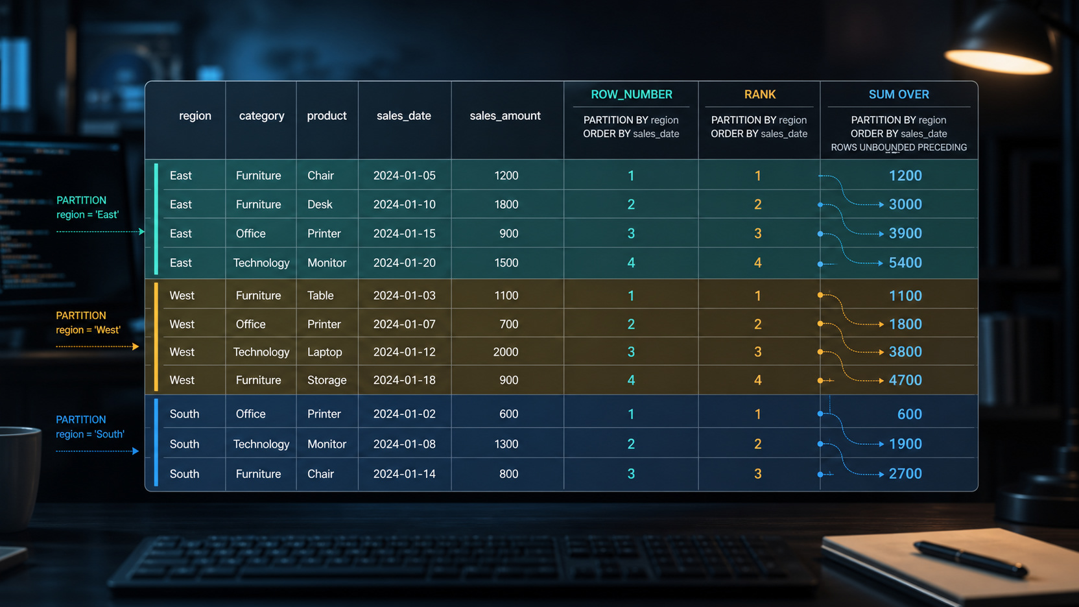Click the teal East partition color bar
Viewport: 1079px width, 607px height.
(156, 219)
